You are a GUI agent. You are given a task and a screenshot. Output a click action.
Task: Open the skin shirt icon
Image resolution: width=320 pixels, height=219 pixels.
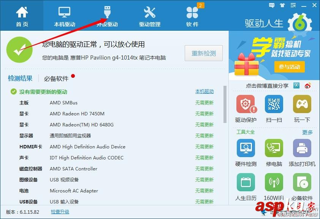(282, 5)
